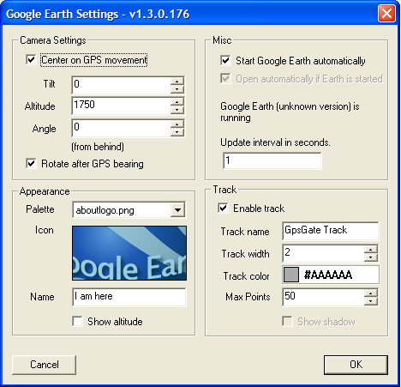Close the Google Earth Settings dialog
The width and height of the screenshot is (401, 387).
point(386,14)
